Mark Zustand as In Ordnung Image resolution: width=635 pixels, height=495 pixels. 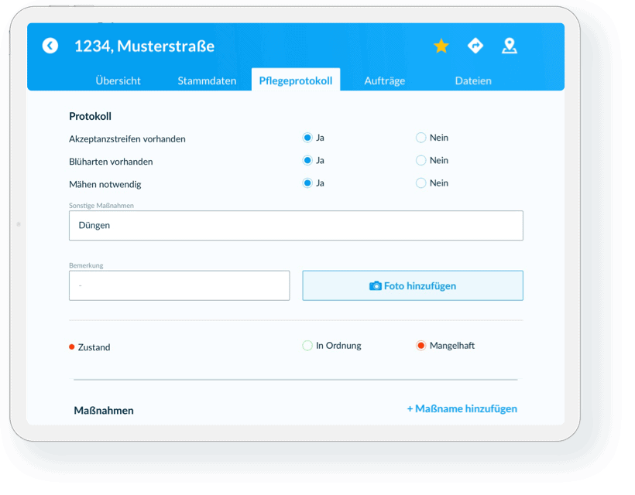pos(307,346)
